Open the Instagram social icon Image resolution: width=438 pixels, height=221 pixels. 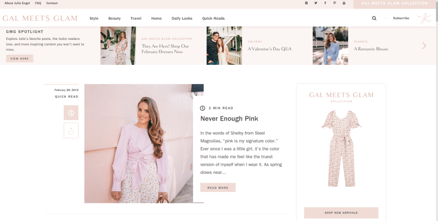pos(306,3)
